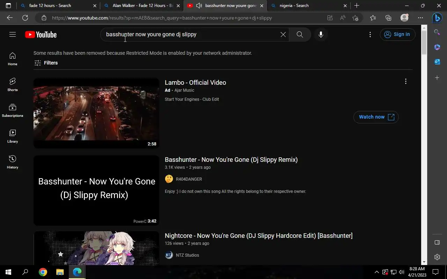
Task: Open Basshunter Dj Slippy Remix video title
Action: 231,160
